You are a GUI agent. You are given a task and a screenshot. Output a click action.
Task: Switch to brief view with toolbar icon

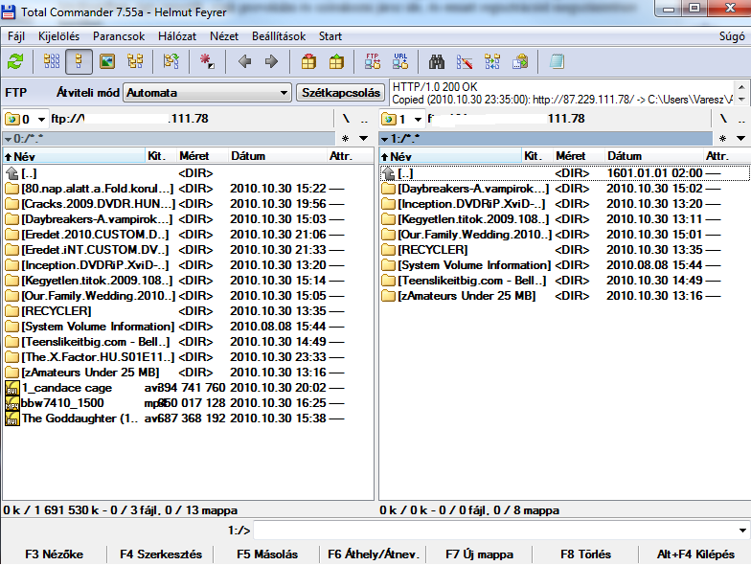(x=52, y=61)
